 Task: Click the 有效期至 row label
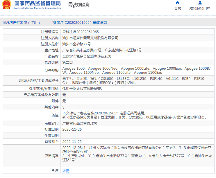[51, 141]
